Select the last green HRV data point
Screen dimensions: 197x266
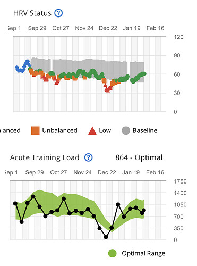[x=144, y=74]
